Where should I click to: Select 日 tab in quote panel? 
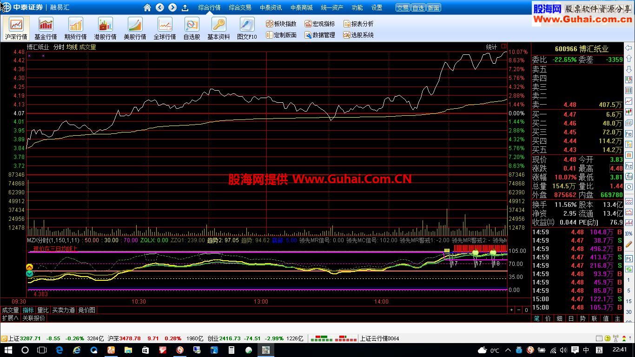[x=571, y=318]
